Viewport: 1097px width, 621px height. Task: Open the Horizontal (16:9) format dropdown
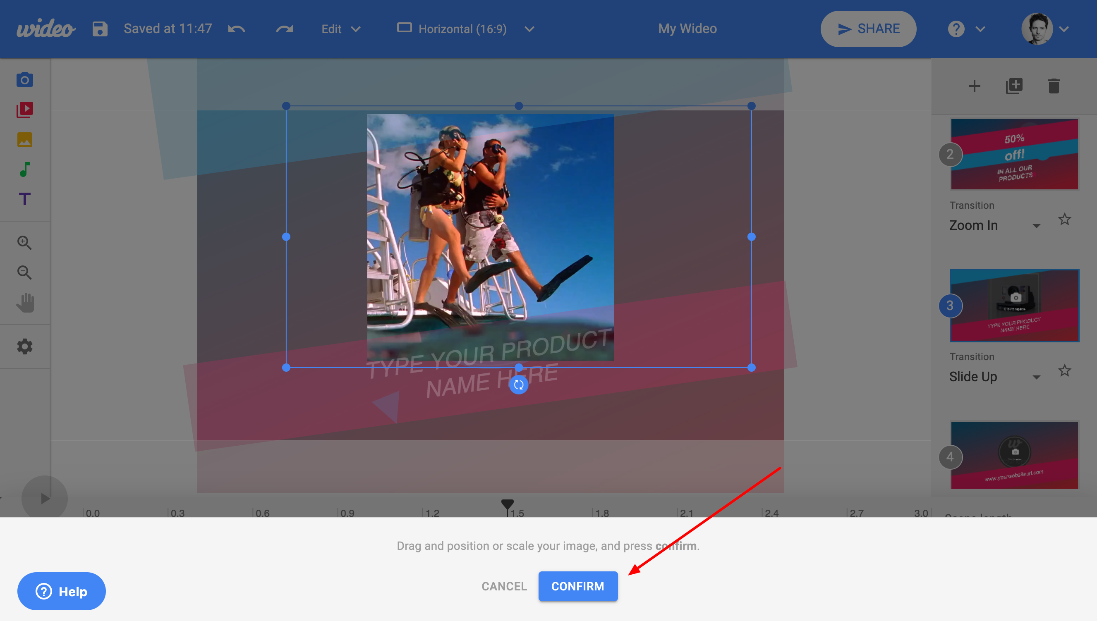tap(465, 29)
